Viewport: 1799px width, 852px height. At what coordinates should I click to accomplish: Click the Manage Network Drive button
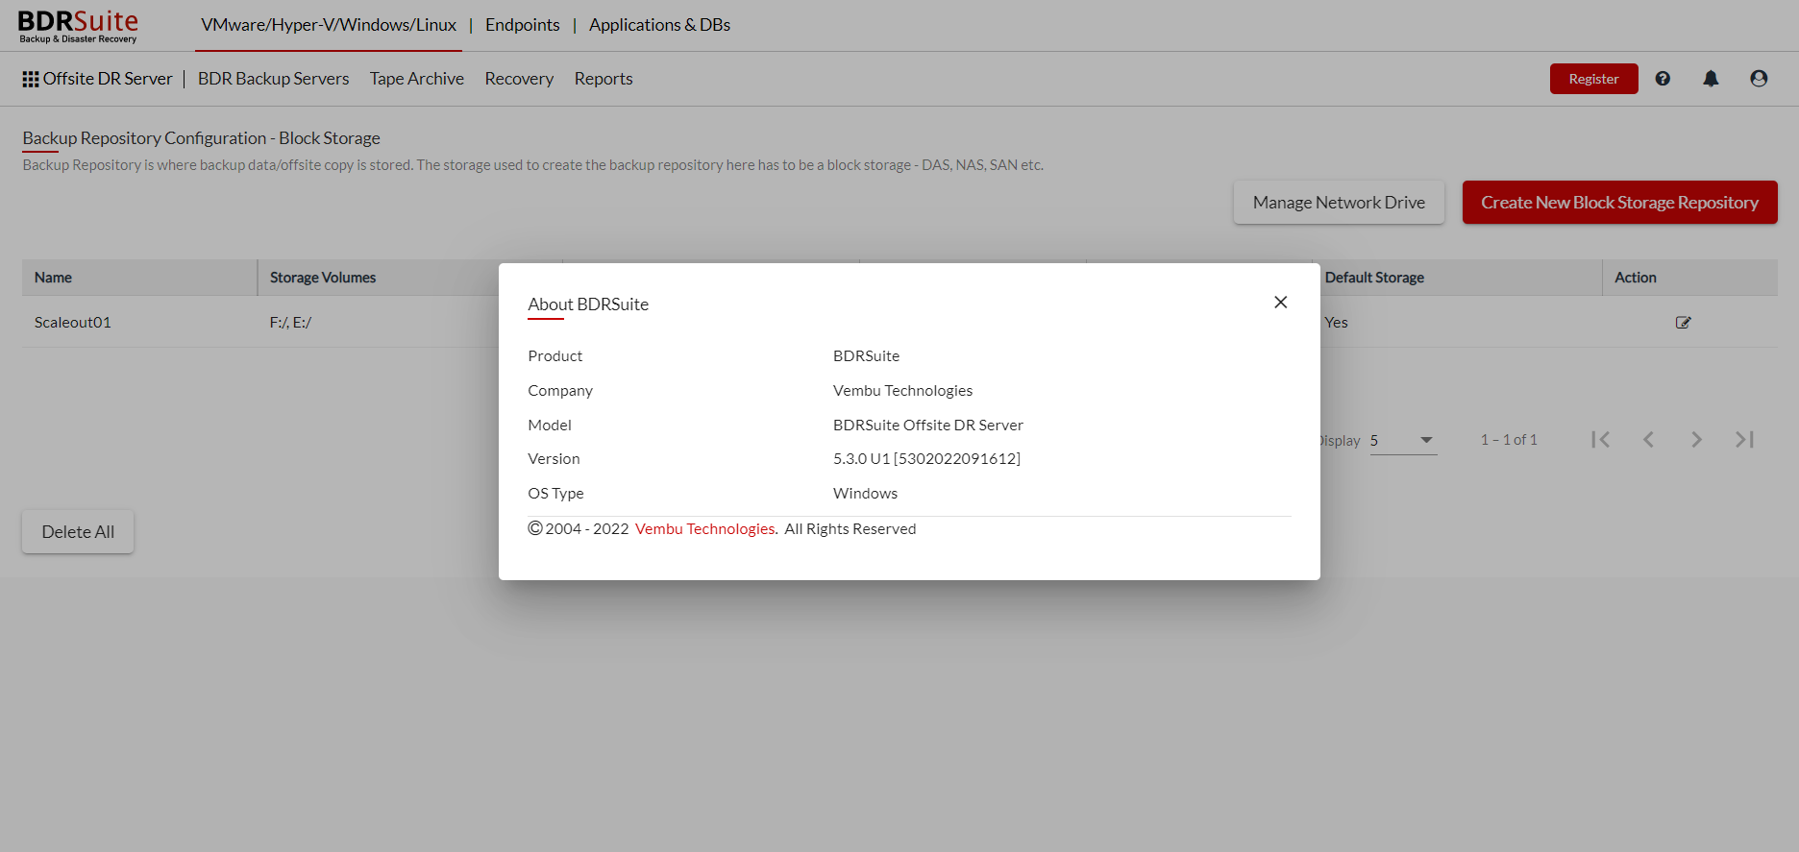tap(1339, 203)
